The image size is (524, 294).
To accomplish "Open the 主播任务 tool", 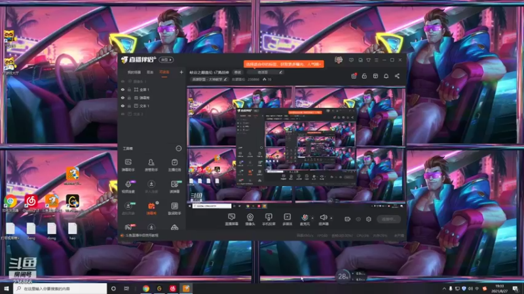I will [174, 165].
